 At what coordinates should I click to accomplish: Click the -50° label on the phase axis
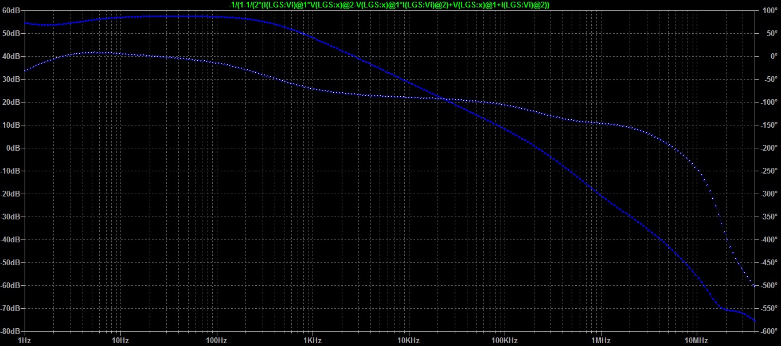[x=770, y=79]
